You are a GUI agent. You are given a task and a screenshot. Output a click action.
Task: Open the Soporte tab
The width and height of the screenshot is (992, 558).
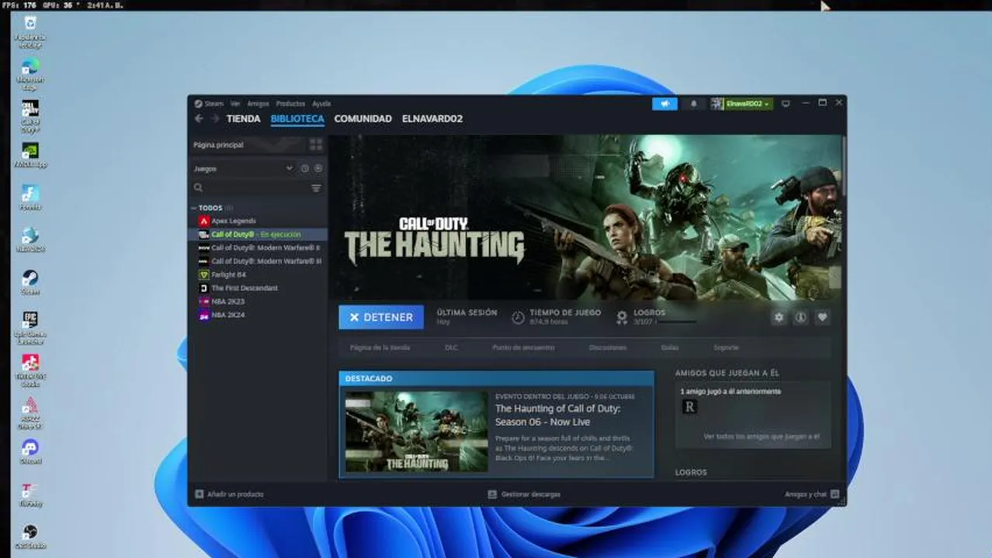pos(726,348)
